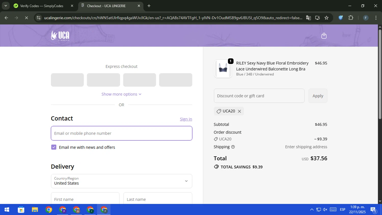Screen dimensions: 382x215
Task: Remove the UCA20 discount code tag
Action: (239, 111)
